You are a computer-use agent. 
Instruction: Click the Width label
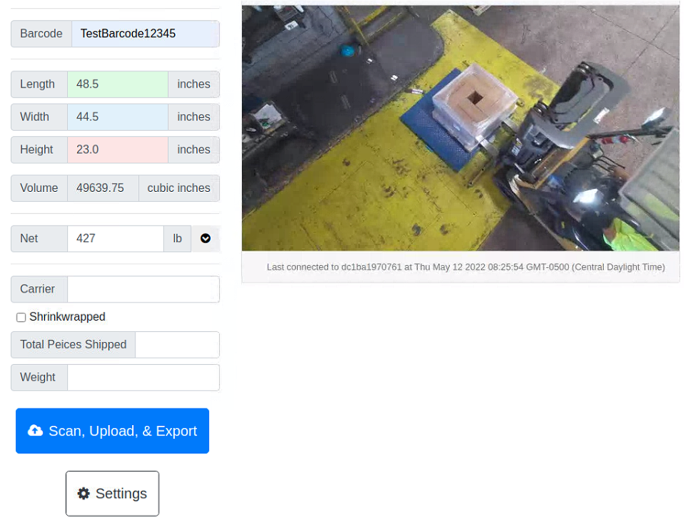point(39,117)
